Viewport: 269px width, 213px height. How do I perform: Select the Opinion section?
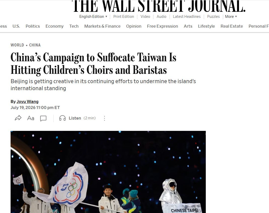(134, 26)
